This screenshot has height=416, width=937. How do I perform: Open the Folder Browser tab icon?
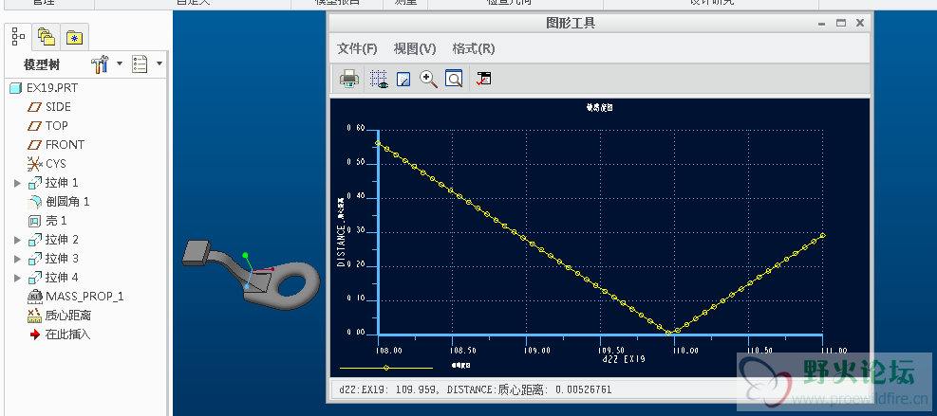click(x=46, y=38)
